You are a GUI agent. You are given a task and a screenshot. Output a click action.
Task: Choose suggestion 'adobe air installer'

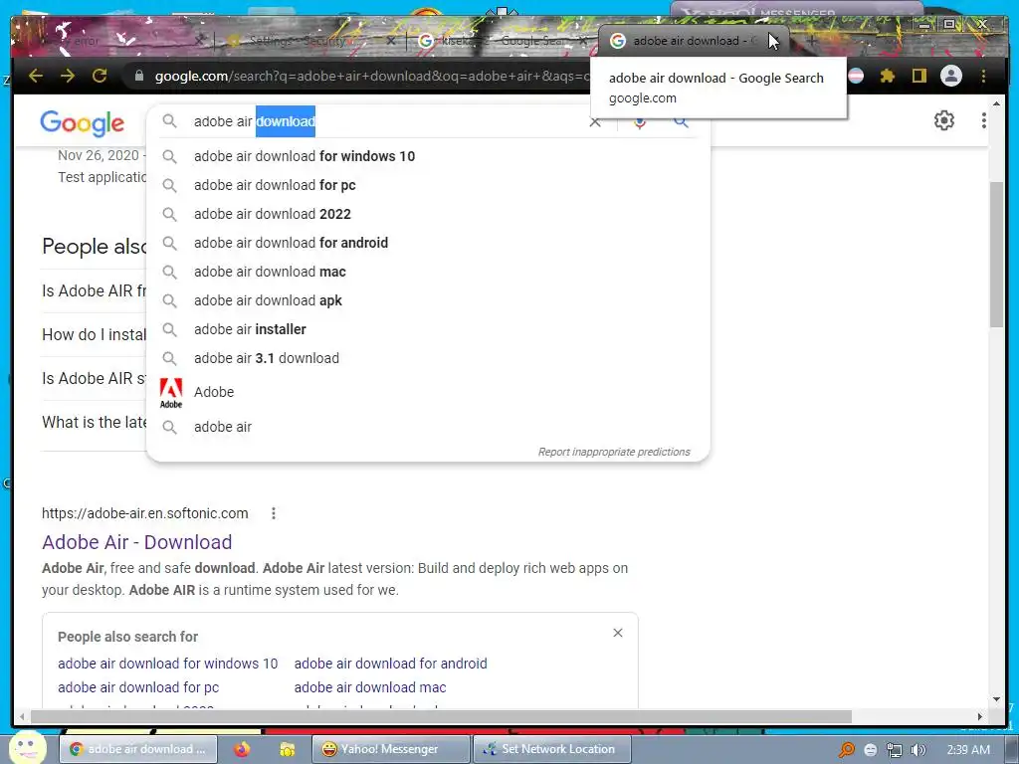point(428,329)
